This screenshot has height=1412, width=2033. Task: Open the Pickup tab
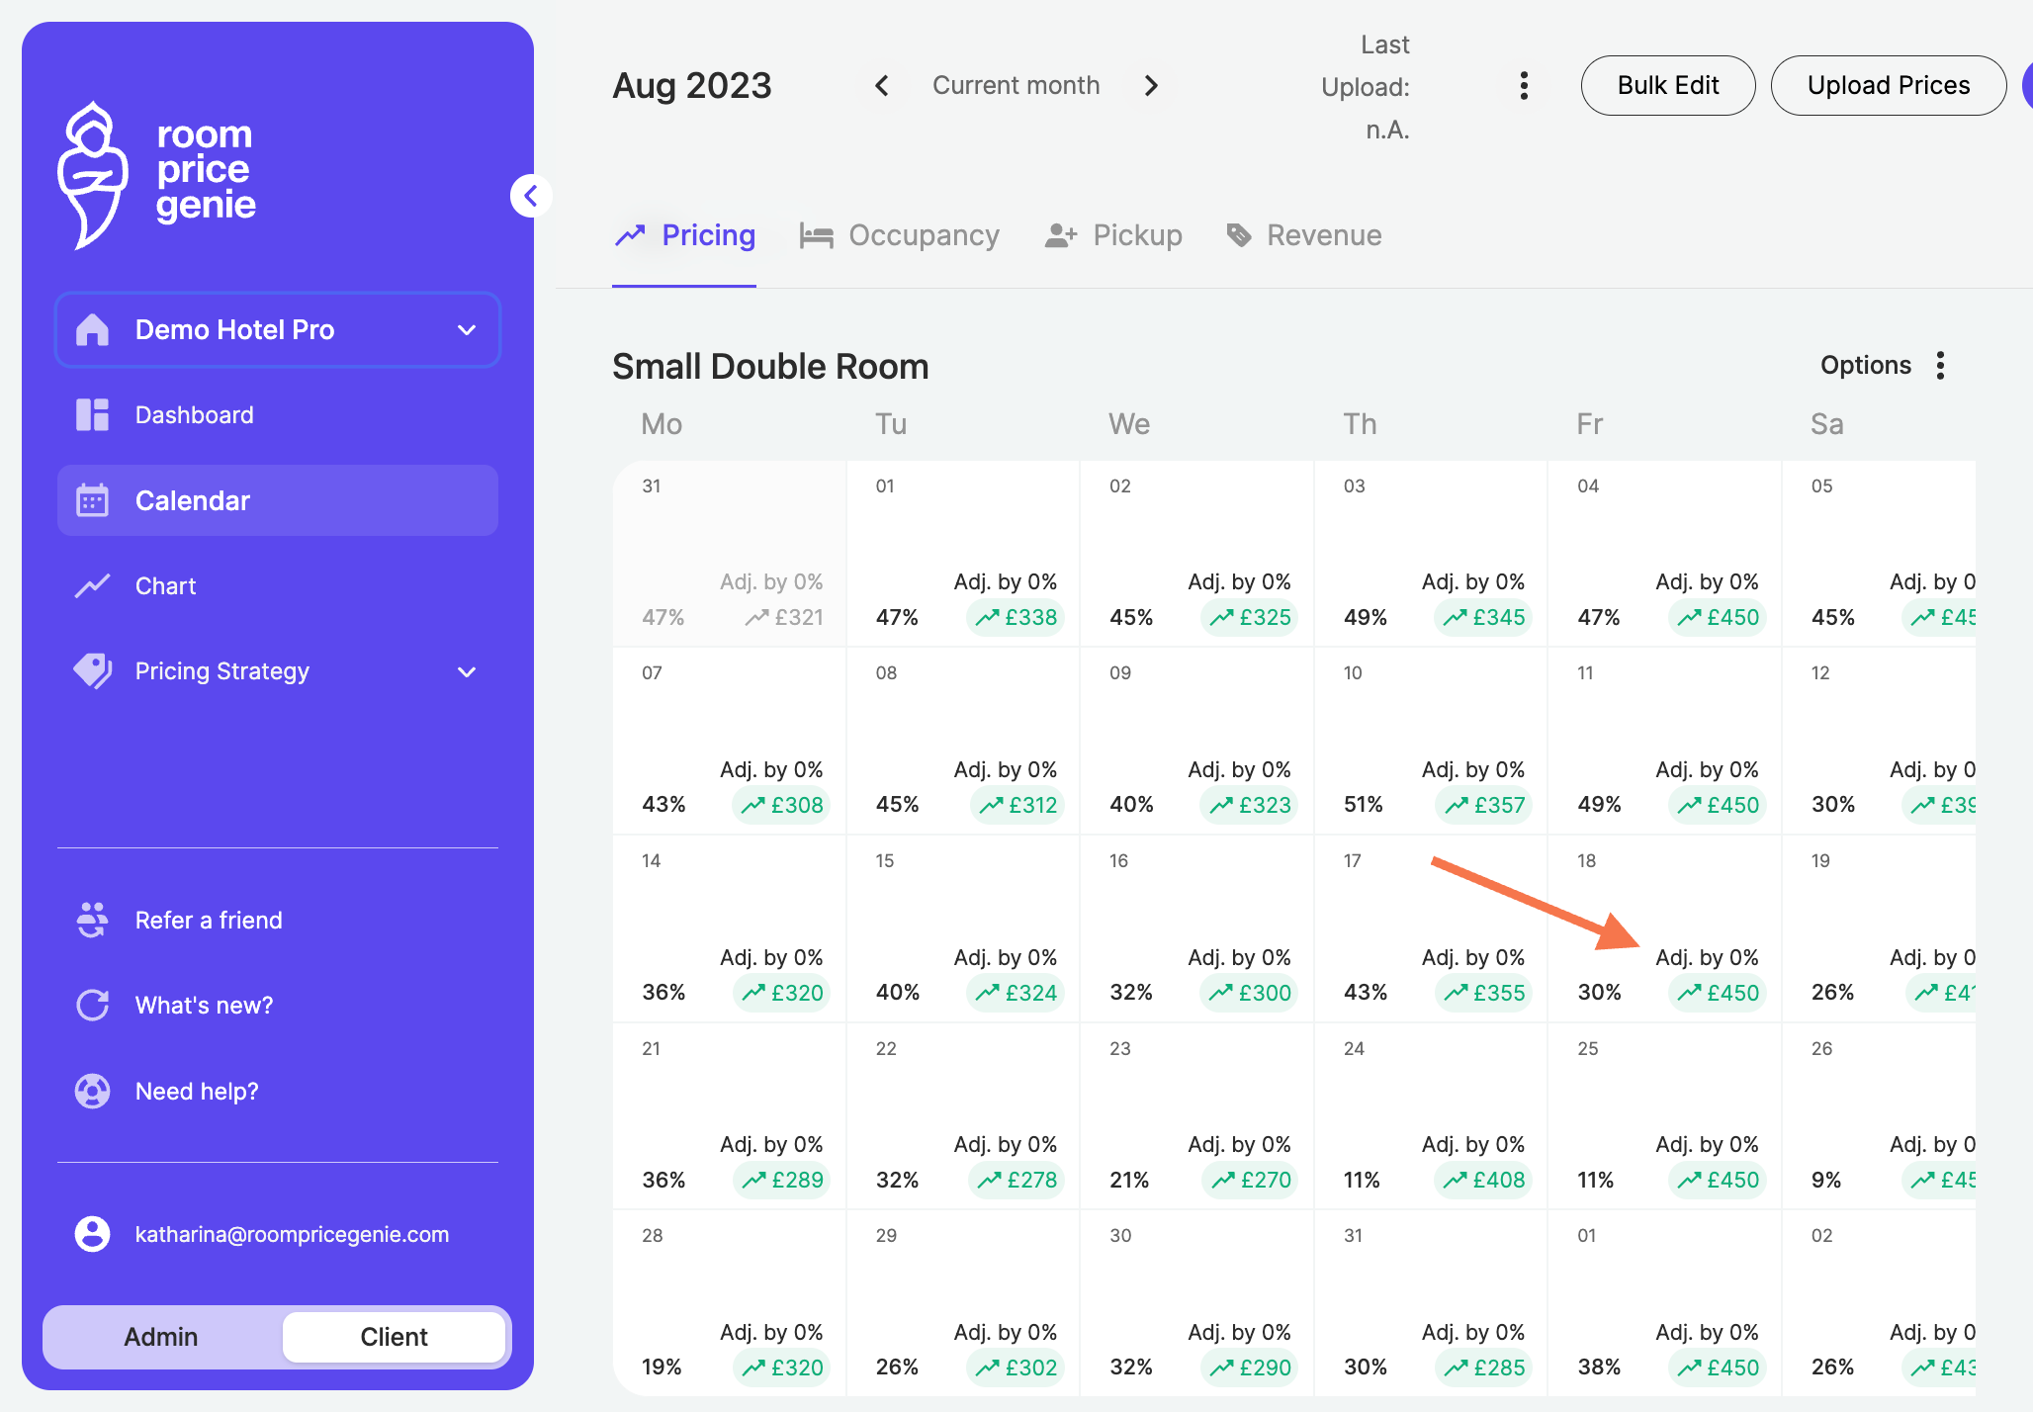click(1113, 235)
